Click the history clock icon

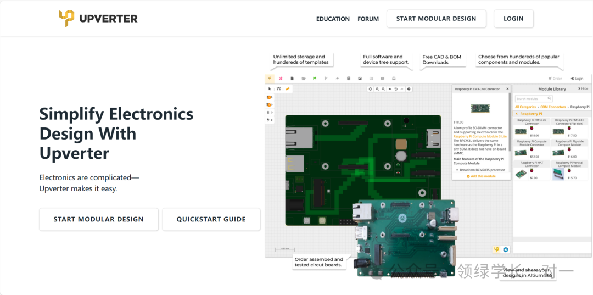[x=396, y=89]
